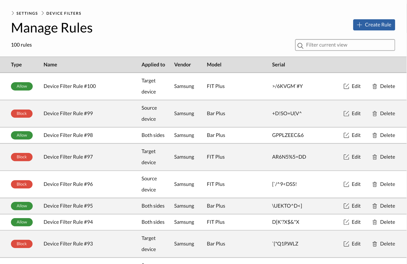Click the edit pencil icon for Rule #96

(x=346, y=184)
